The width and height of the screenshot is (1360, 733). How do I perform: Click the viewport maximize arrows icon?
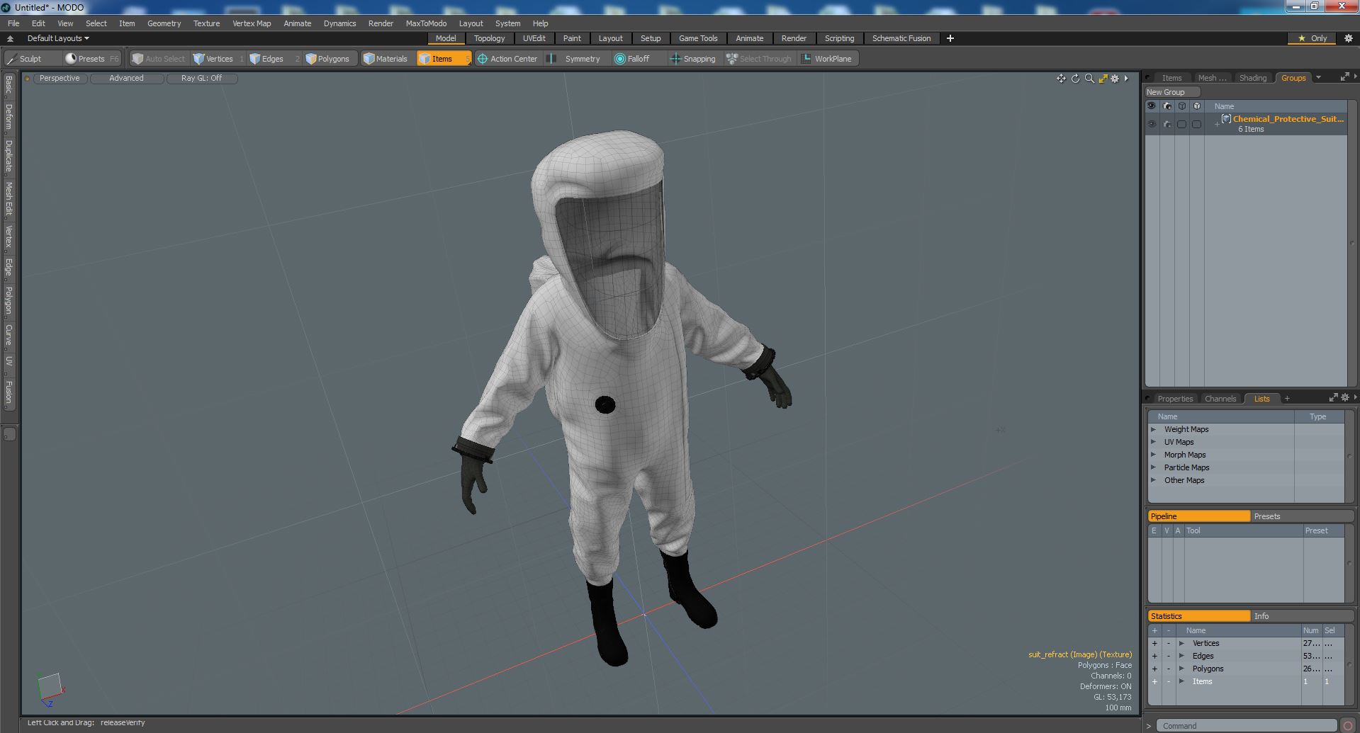tap(1103, 79)
